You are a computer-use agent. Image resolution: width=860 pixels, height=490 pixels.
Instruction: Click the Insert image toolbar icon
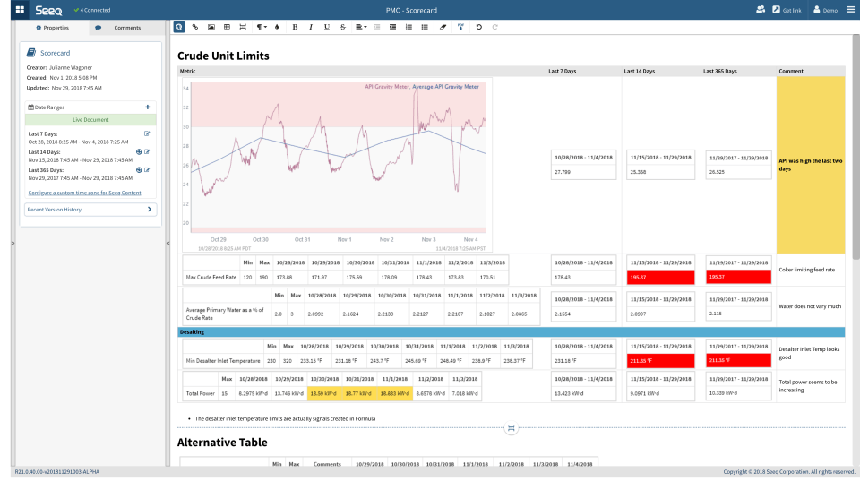click(211, 27)
